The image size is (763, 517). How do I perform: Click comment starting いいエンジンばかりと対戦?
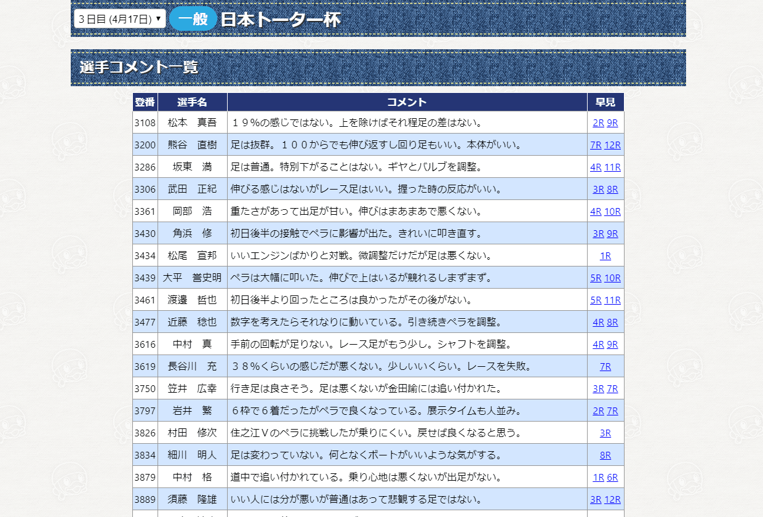point(362,255)
